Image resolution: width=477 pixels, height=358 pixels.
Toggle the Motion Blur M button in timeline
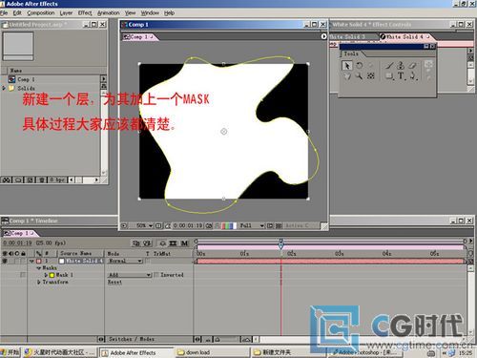pyautogui.click(x=184, y=243)
